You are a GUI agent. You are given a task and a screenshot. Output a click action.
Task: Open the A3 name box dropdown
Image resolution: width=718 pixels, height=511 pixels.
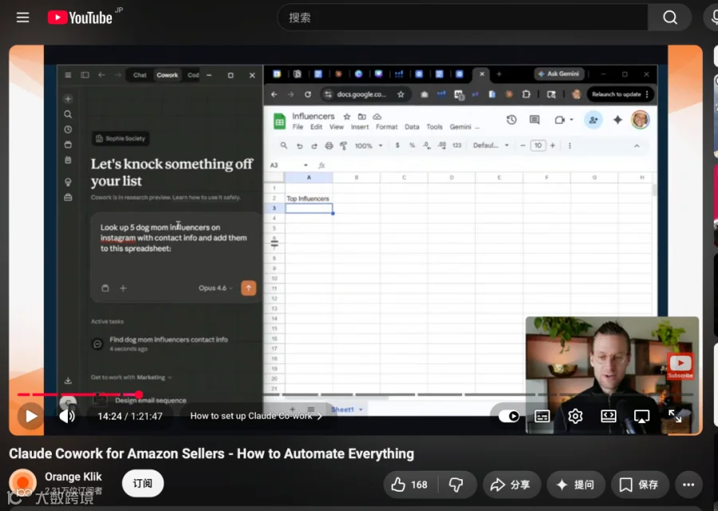click(x=306, y=165)
